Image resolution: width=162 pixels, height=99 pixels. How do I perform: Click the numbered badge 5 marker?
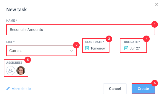pyautogui.click(x=28, y=60)
